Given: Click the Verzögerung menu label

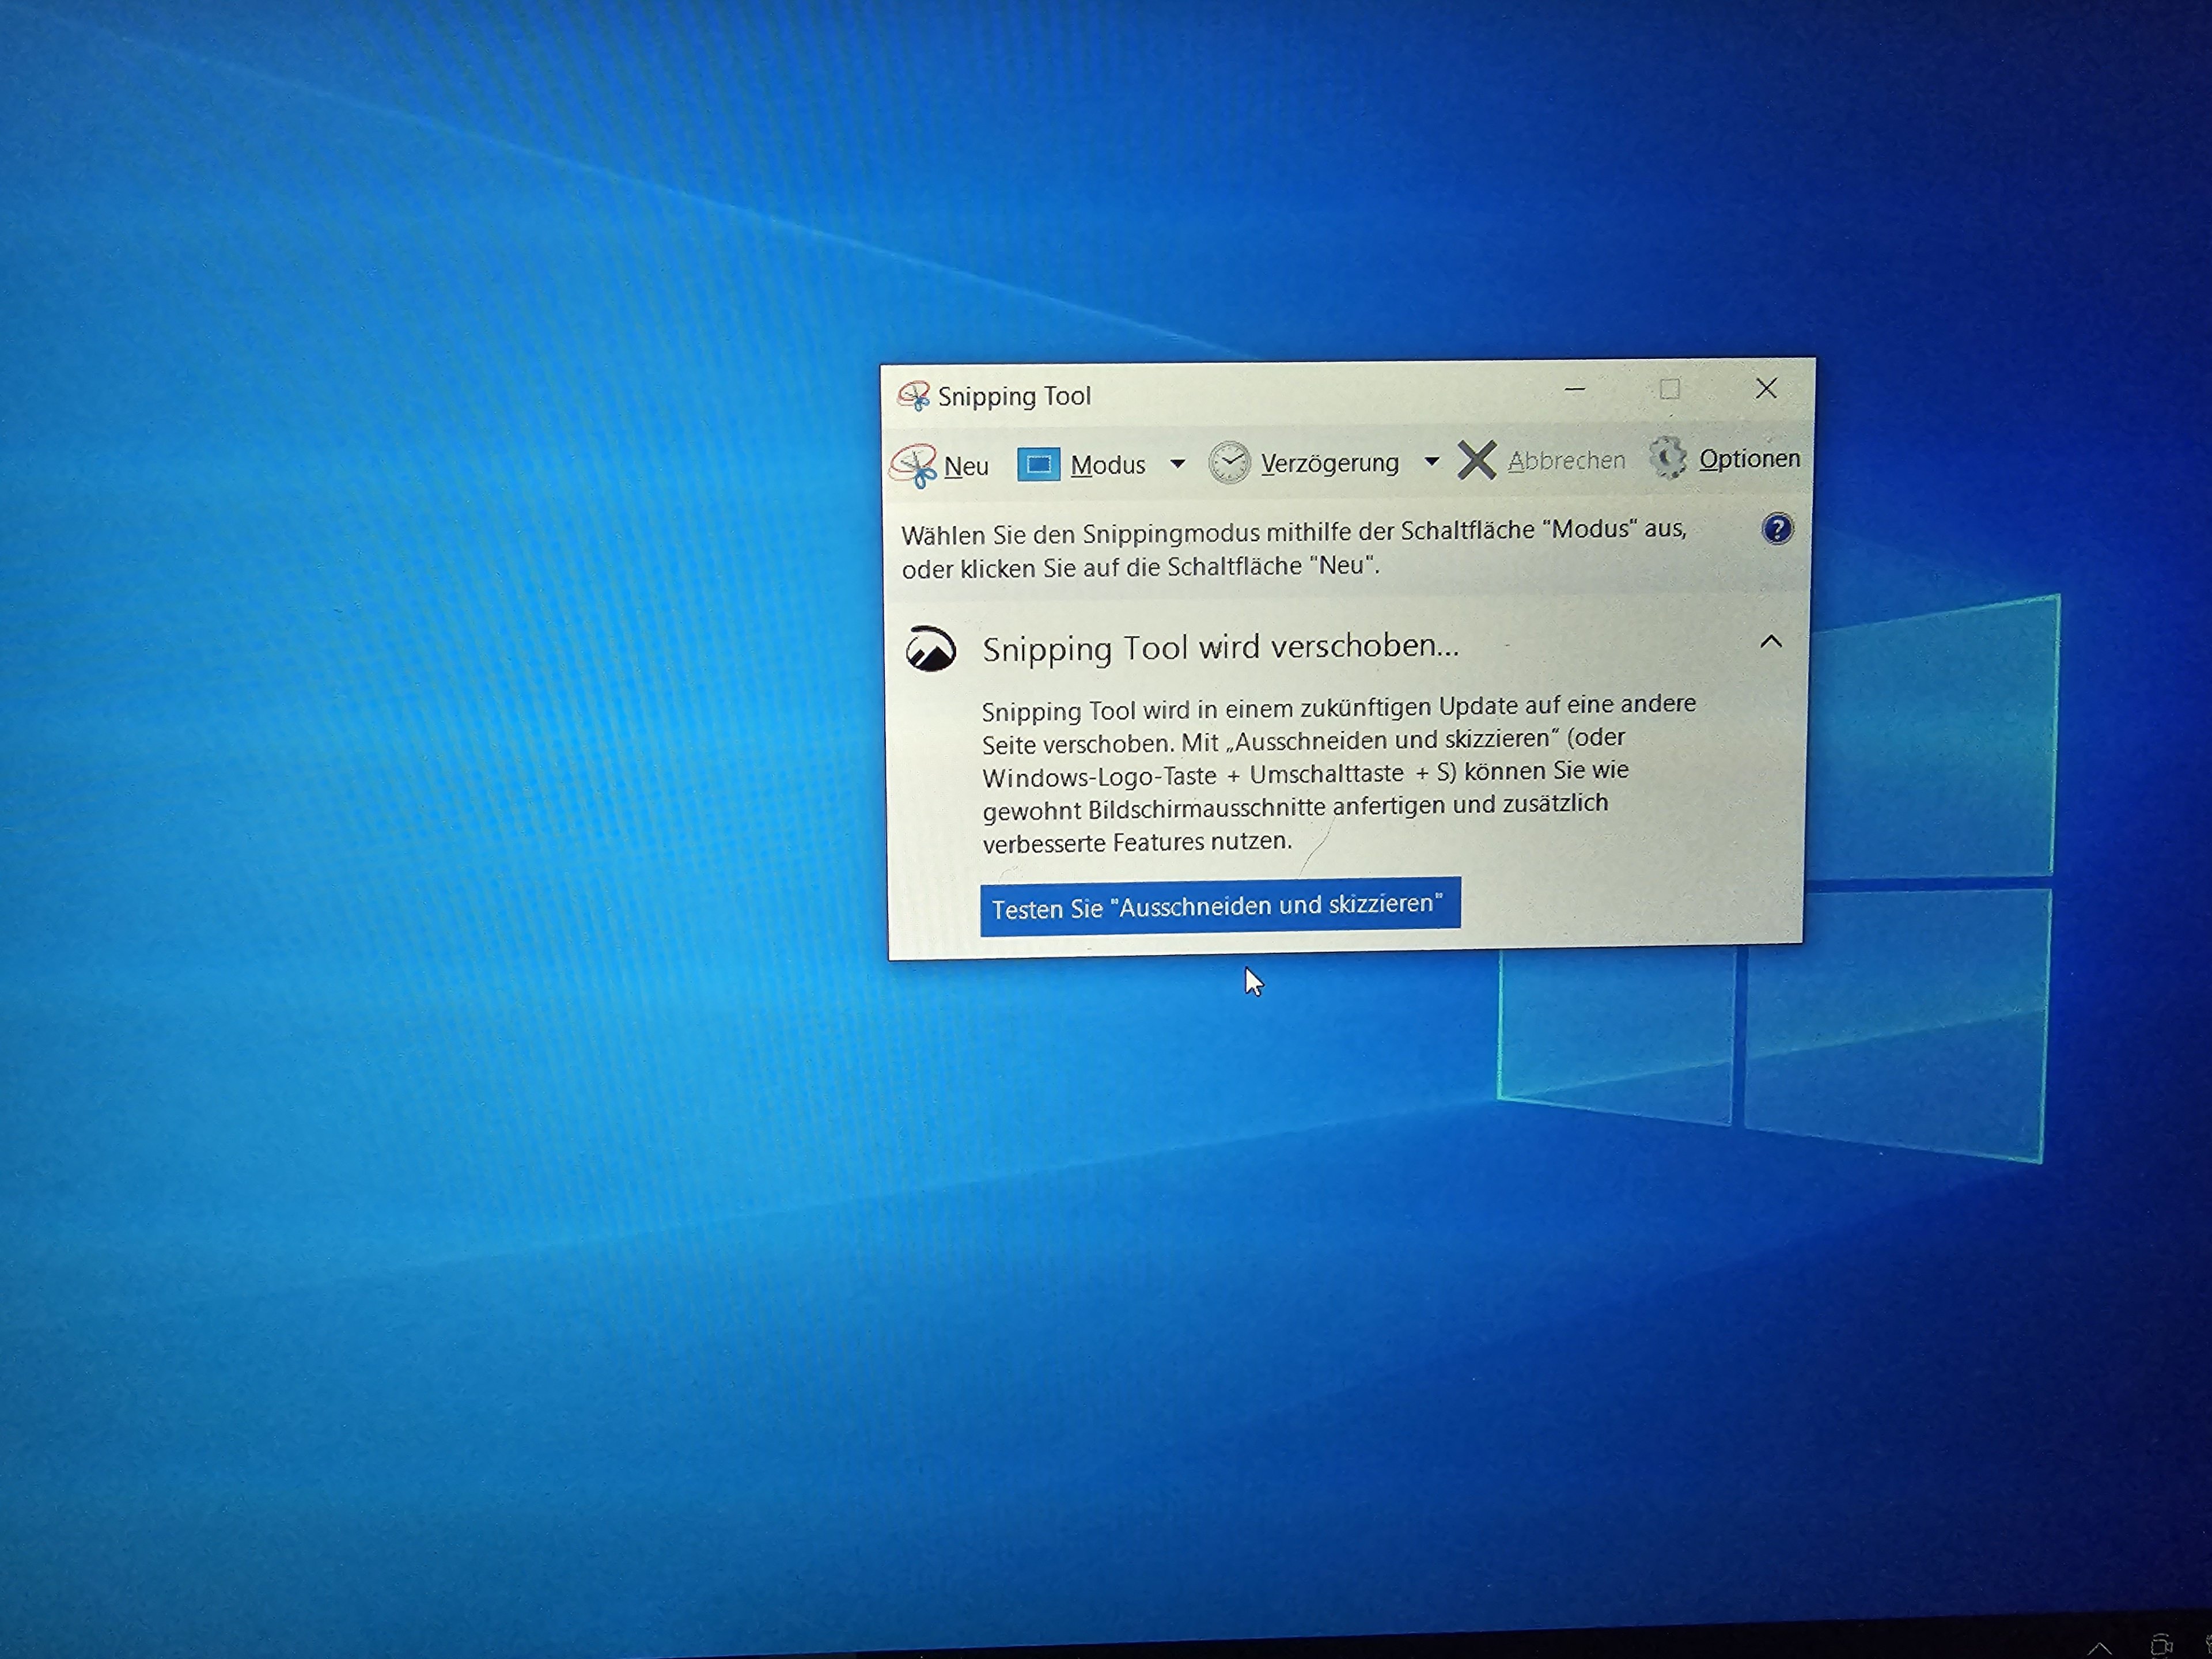Looking at the screenshot, I should 1329,463.
